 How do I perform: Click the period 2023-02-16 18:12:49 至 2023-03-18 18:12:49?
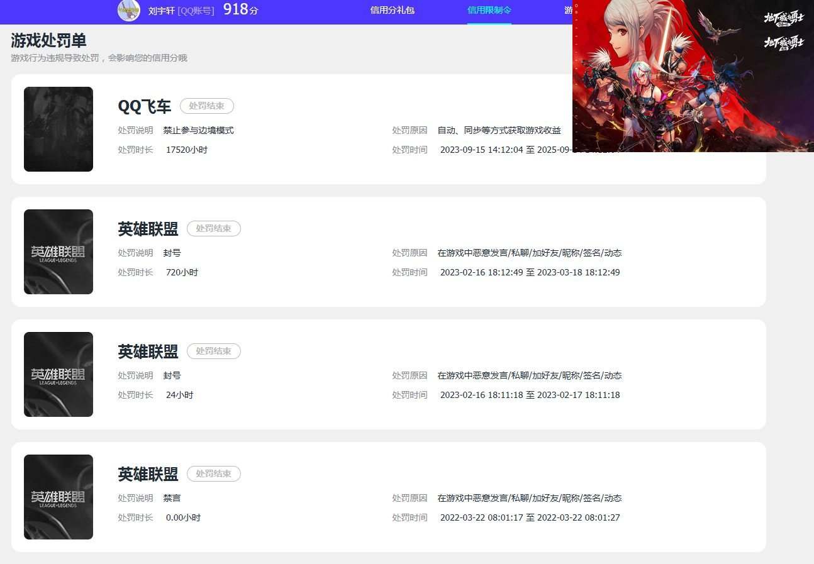[530, 272]
